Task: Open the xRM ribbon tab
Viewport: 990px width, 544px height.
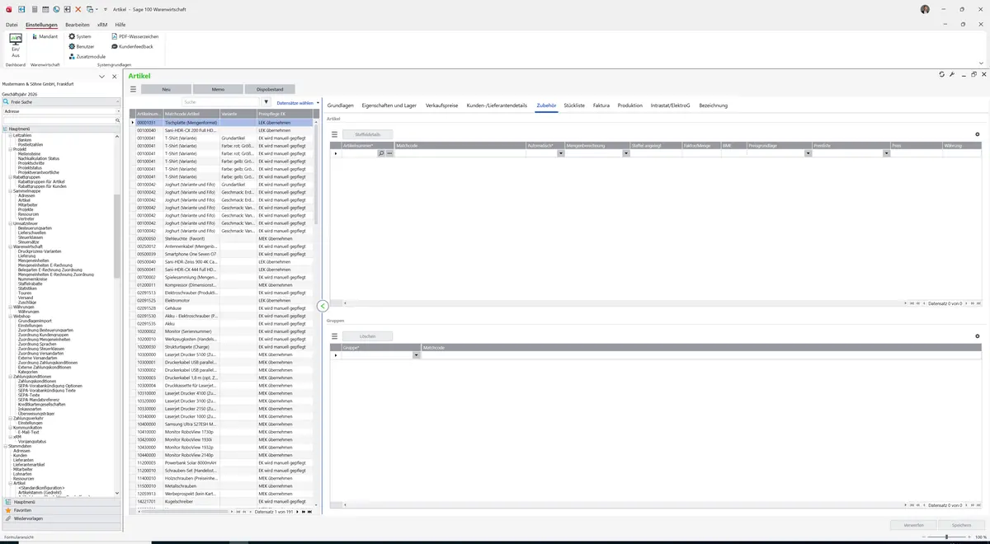Action: [102, 25]
